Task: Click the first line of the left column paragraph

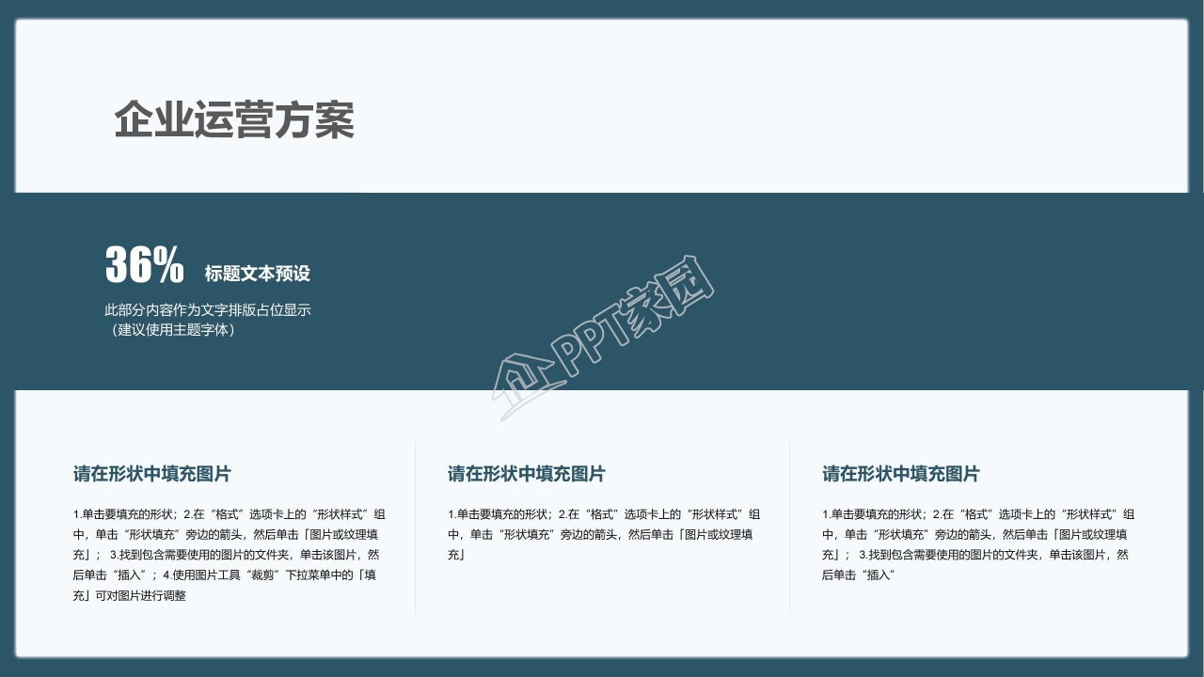Action: click(229, 514)
